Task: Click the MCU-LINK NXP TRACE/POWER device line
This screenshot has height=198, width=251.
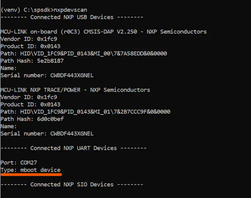Action: tap(75, 90)
